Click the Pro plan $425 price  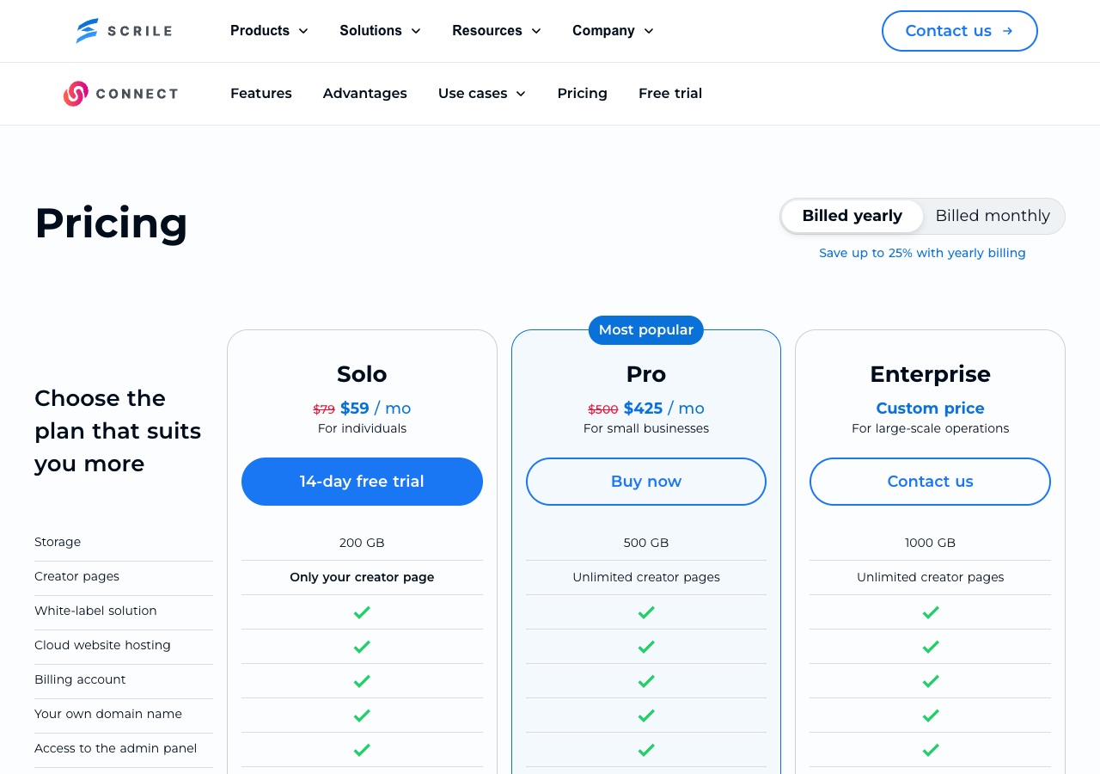[x=644, y=408]
